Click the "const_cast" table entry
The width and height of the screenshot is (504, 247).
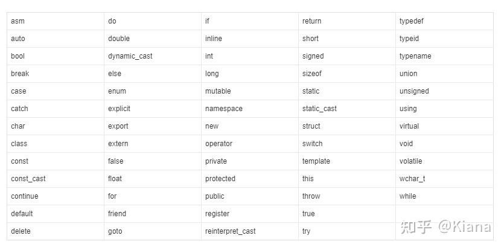click(28, 179)
